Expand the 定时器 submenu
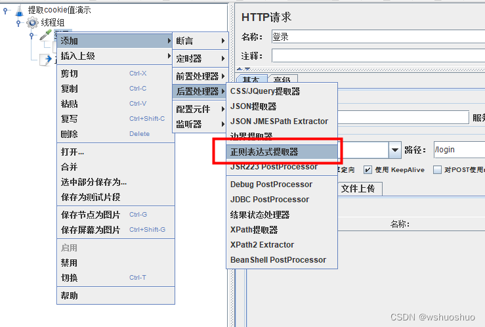Image resolution: width=485 pixels, height=327 pixels. 200,58
